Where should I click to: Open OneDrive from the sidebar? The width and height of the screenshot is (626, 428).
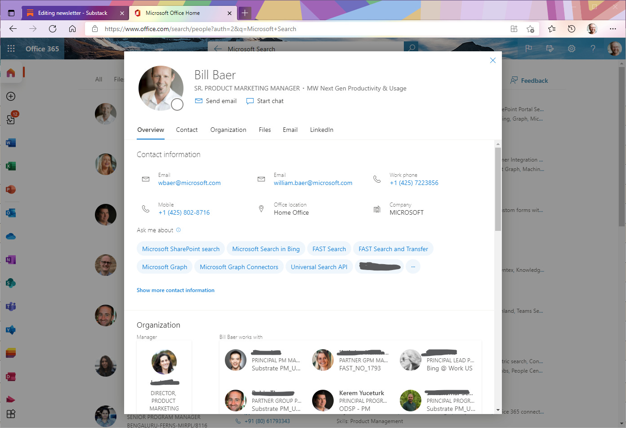(11, 236)
